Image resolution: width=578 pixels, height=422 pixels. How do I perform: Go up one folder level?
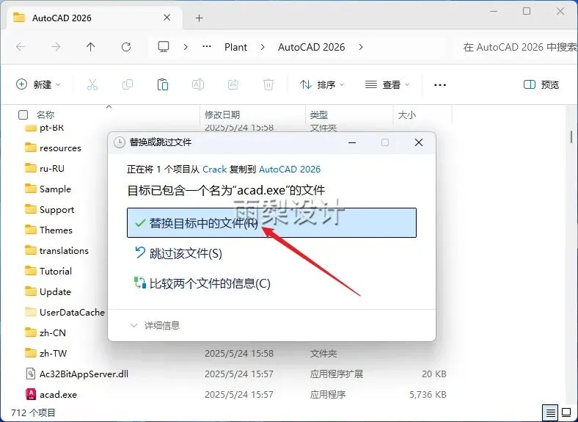point(91,47)
